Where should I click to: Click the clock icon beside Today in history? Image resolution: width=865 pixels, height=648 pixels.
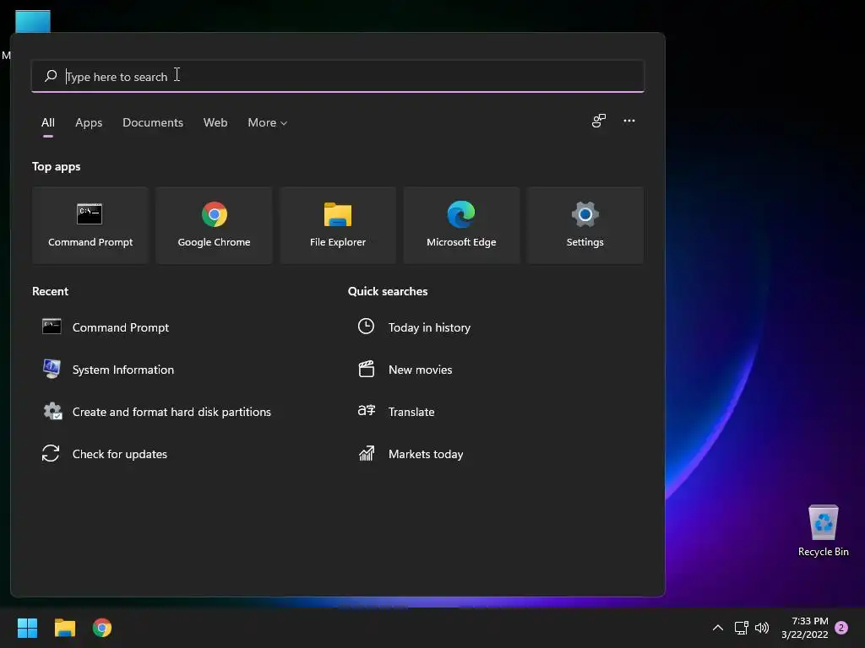(x=366, y=327)
